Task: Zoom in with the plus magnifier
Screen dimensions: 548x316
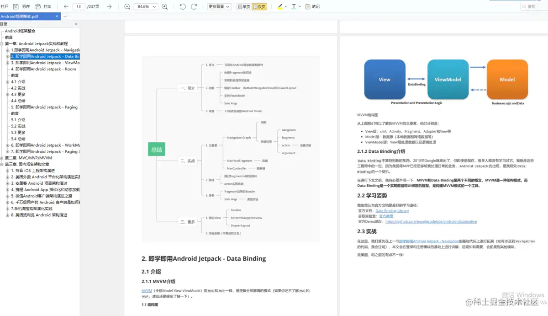Action: point(165,6)
